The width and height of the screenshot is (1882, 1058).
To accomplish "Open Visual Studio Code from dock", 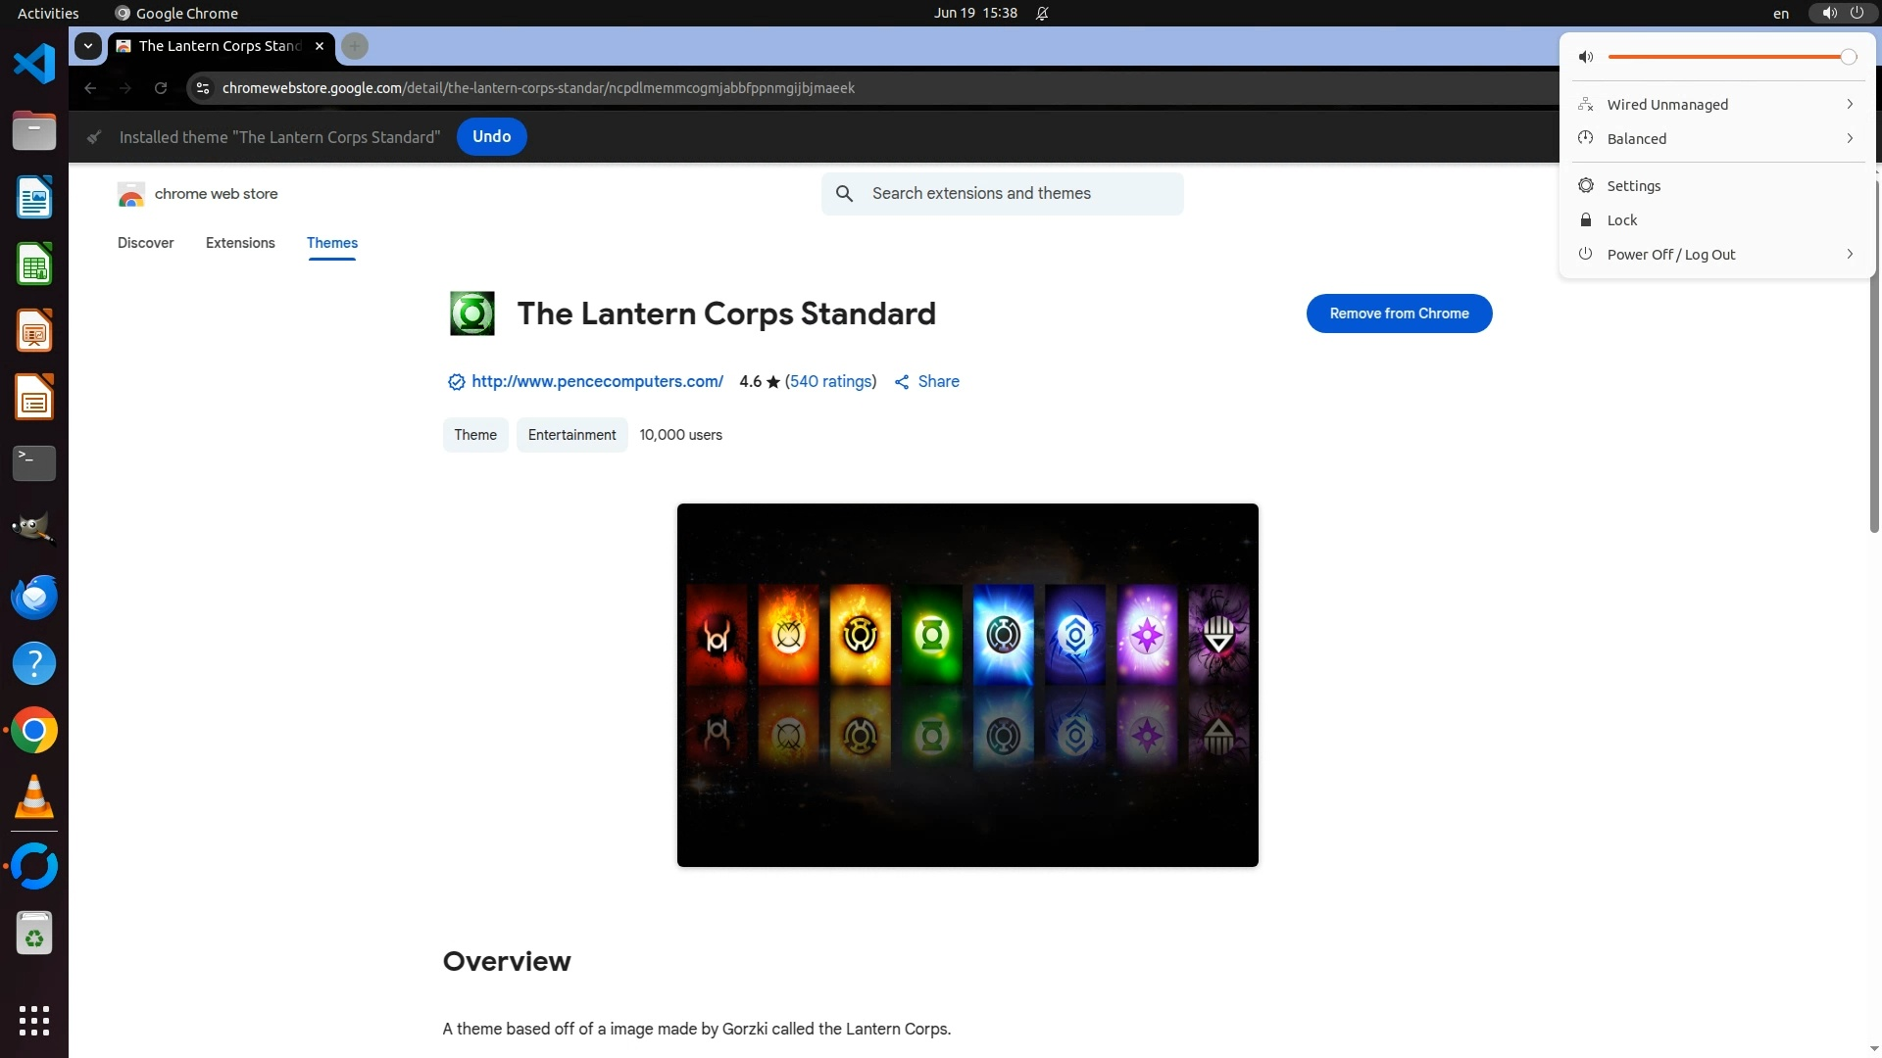I will pyautogui.click(x=34, y=65).
